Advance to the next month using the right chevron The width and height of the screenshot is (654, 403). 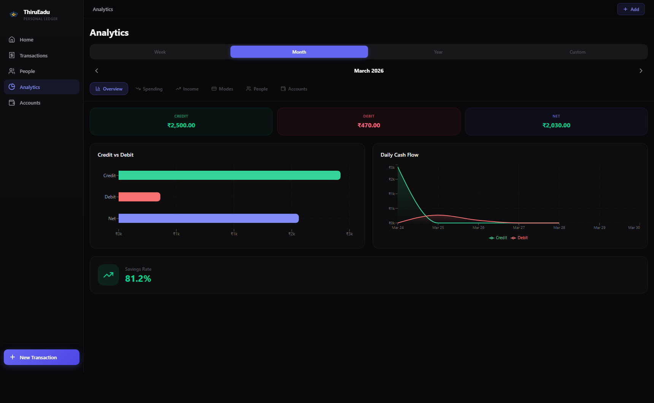point(641,71)
